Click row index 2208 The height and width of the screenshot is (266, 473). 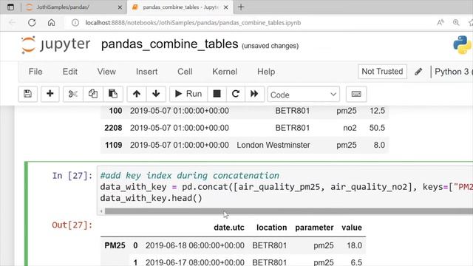coord(113,128)
